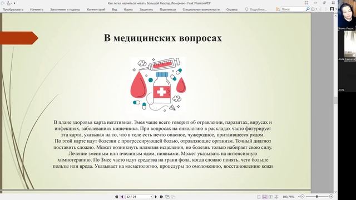Open the Изменить ribbon tab
The image size is (356, 200).
37,9
